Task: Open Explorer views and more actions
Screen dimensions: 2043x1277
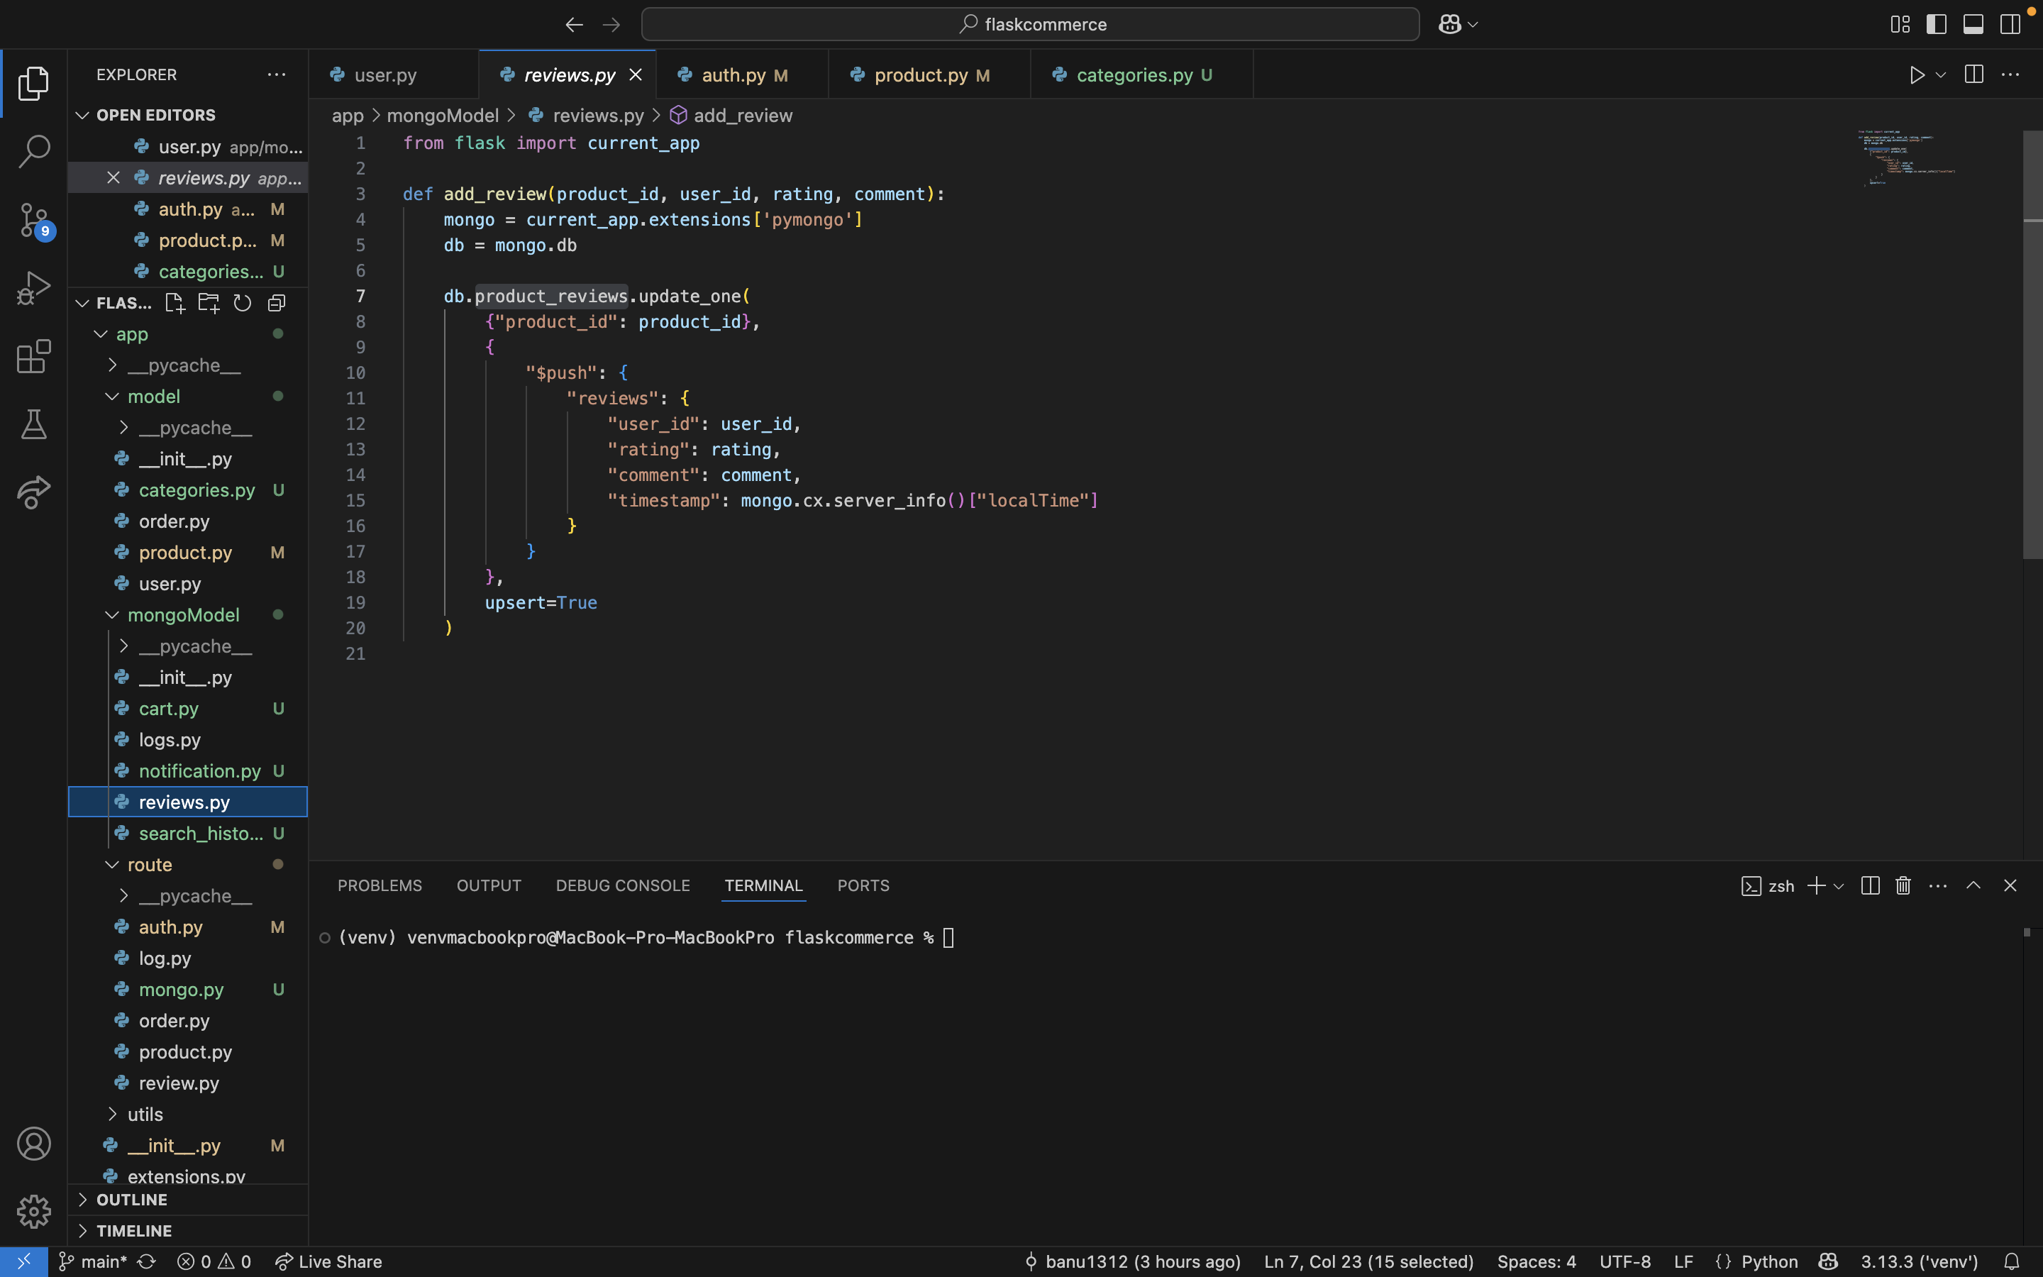Action: pos(276,74)
